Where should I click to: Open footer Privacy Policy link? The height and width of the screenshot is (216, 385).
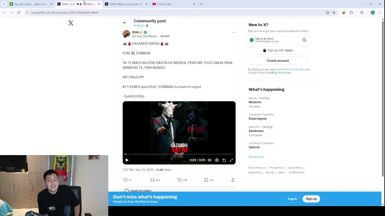[x=276, y=168]
